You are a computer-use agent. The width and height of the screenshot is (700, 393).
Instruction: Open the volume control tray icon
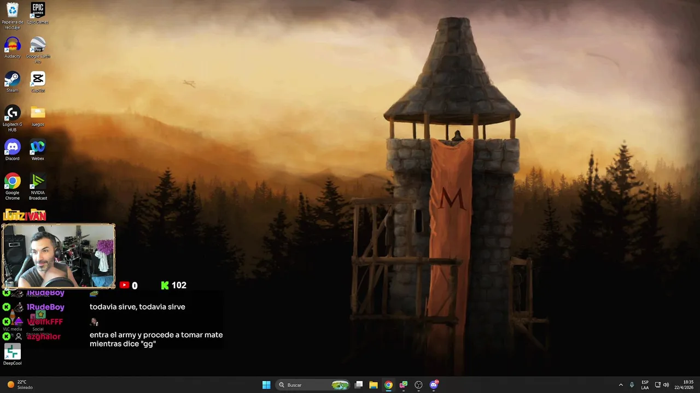[x=666, y=385]
